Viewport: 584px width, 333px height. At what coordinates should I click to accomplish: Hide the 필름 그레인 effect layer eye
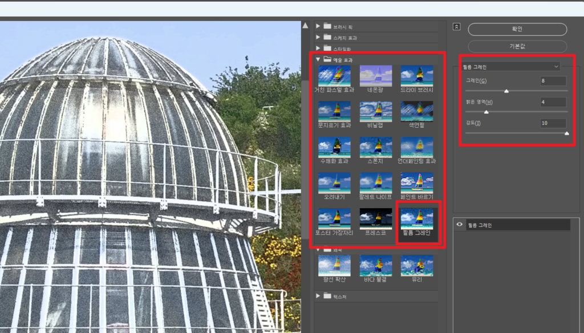click(460, 225)
